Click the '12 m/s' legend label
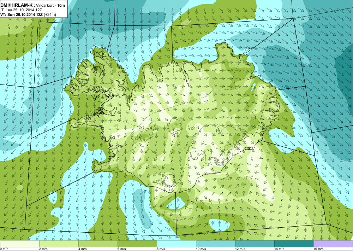This screenshot has width=353, height=251. pyautogui.click(x=240, y=249)
